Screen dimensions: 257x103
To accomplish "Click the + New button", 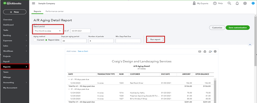I will 15,12.
